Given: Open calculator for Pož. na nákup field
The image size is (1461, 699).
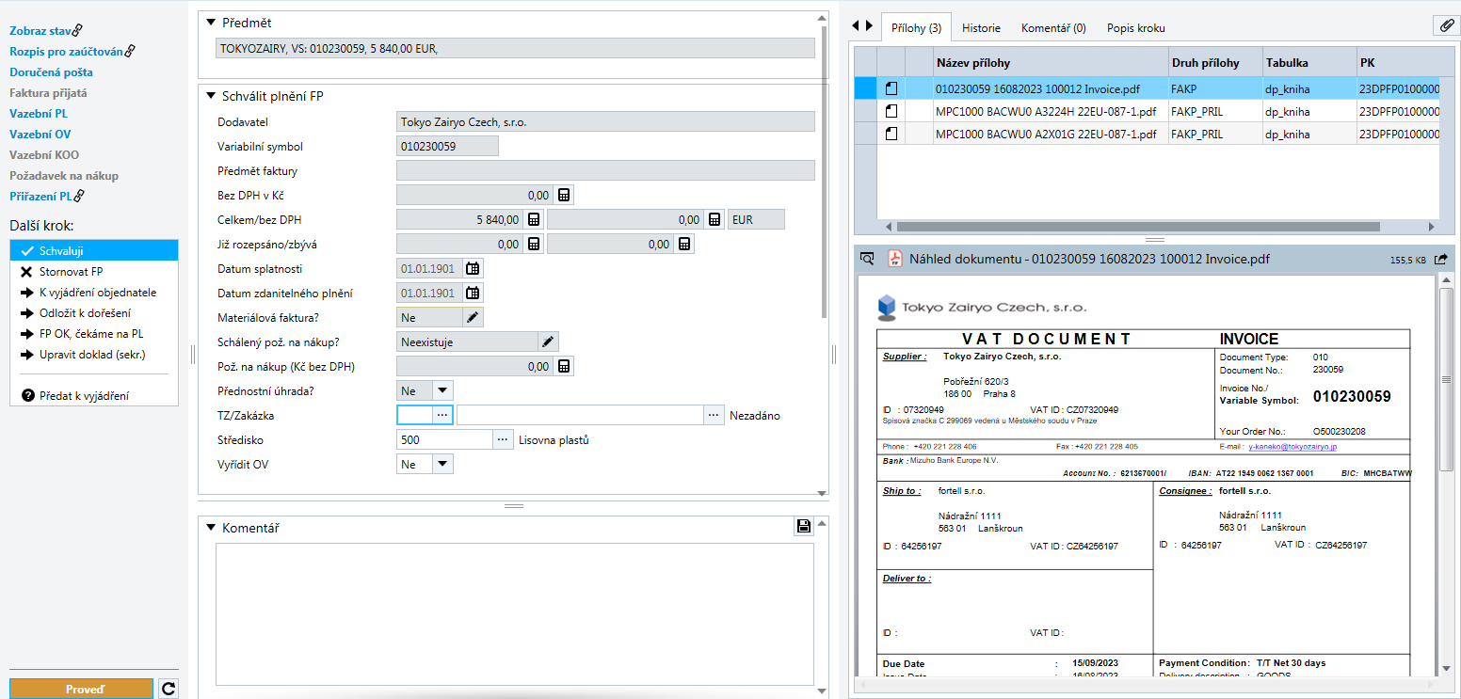Looking at the screenshot, I should [x=563, y=367].
